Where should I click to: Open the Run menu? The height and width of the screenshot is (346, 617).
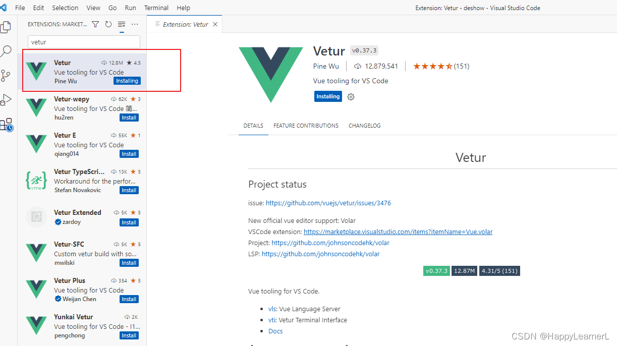pos(131,8)
